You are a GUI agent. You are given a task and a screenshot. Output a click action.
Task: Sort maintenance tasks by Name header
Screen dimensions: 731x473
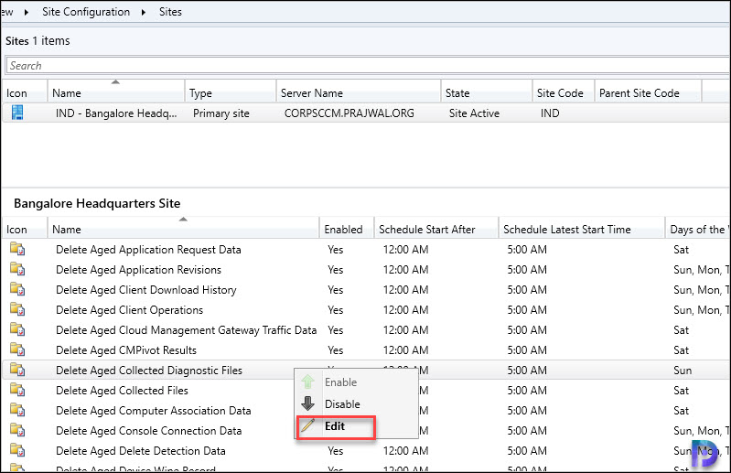pyautogui.click(x=183, y=229)
